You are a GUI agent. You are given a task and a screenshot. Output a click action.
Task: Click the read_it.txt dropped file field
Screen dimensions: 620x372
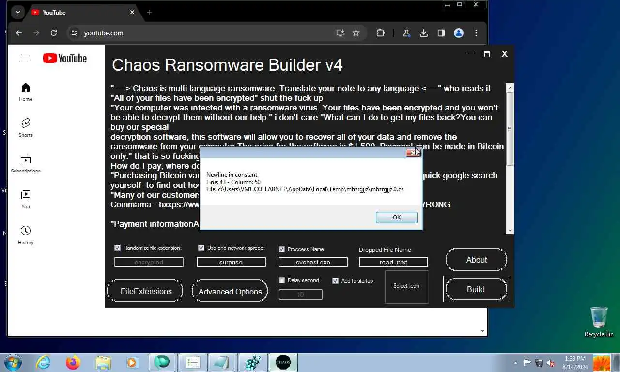393,262
